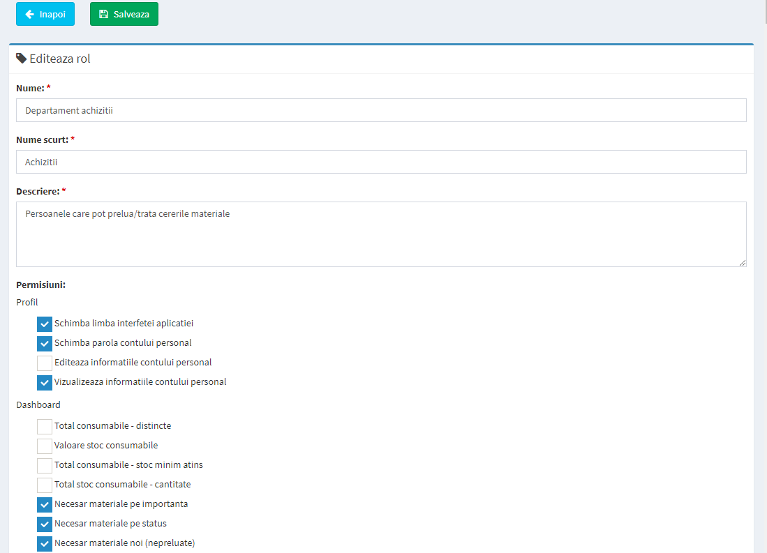Image resolution: width=767 pixels, height=553 pixels.
Task: Grab the Descriere textarea resize handle
Action: [x=743, y=263]
